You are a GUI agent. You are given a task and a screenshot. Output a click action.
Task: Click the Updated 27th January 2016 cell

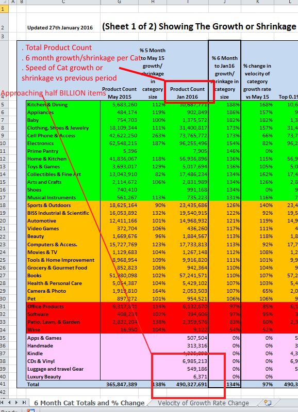(60, 27)
